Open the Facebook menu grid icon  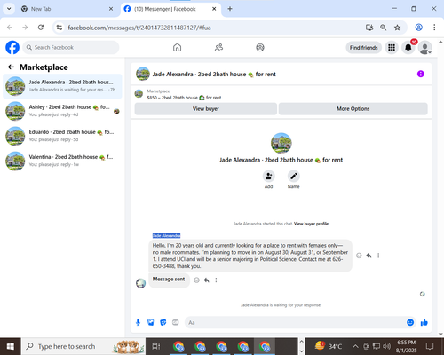[x=392, y=47]
